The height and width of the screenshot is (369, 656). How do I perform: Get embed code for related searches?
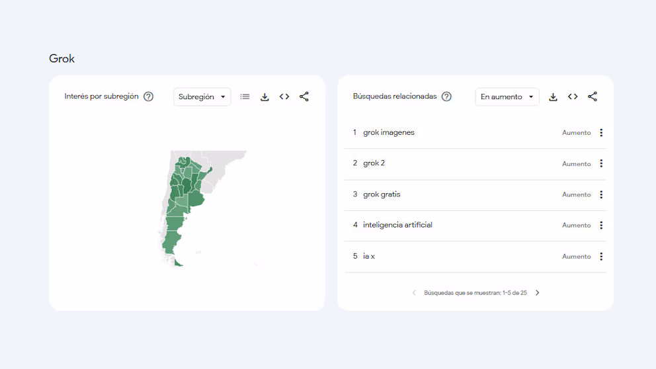pos(573,97)
